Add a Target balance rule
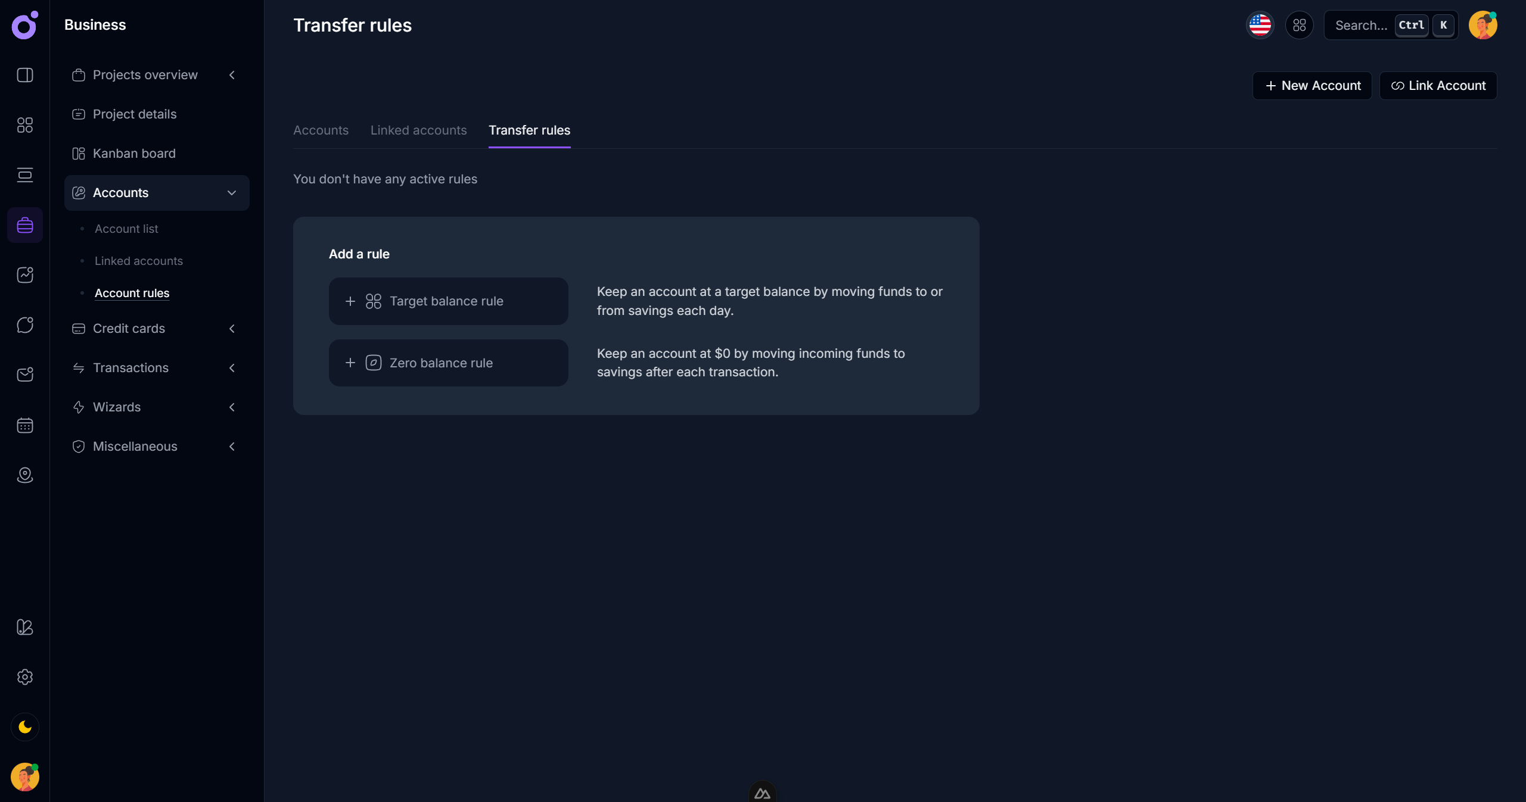Image resolution: width=1526 pixels, height=802 pixels. coord(448,301)
